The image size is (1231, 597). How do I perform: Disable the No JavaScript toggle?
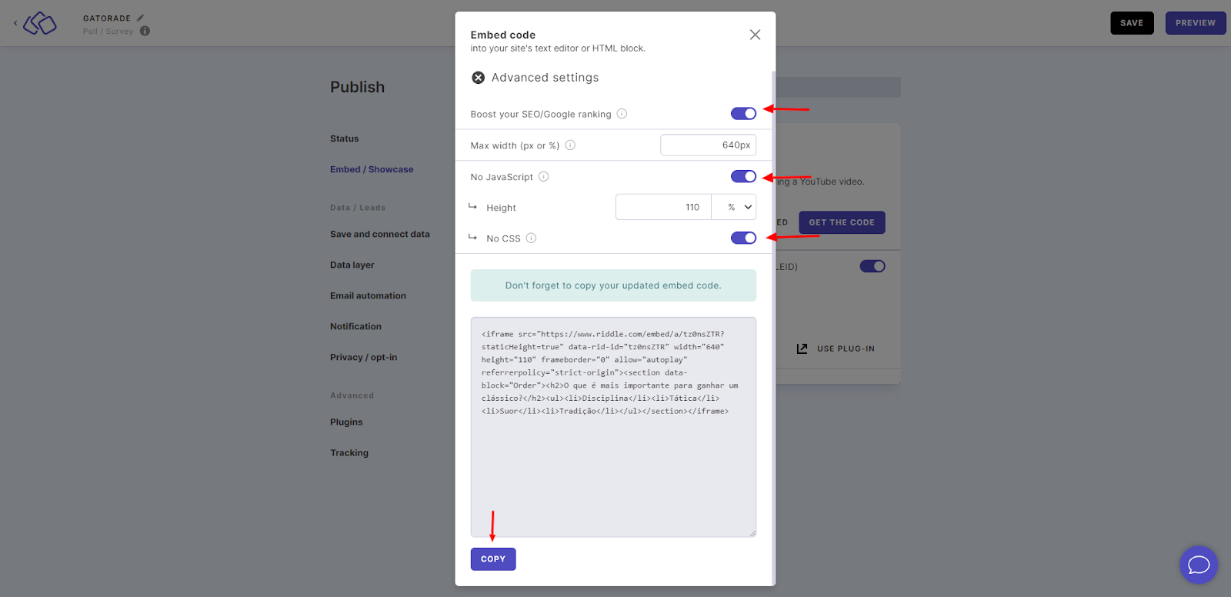[743, 177]
